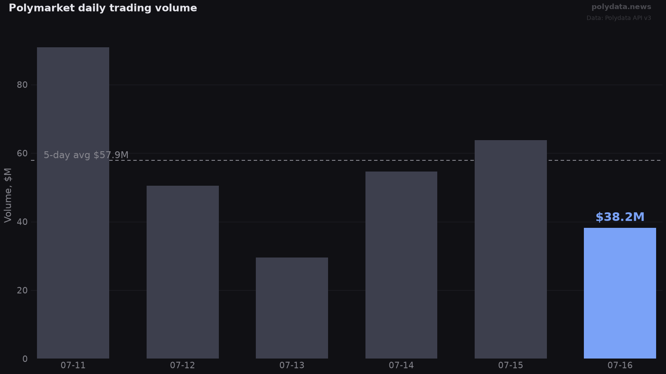Click the 07-13 x-axis date label
Viewport: 666px width, 374px height.
pyautogui.click(x=292, y=365)
